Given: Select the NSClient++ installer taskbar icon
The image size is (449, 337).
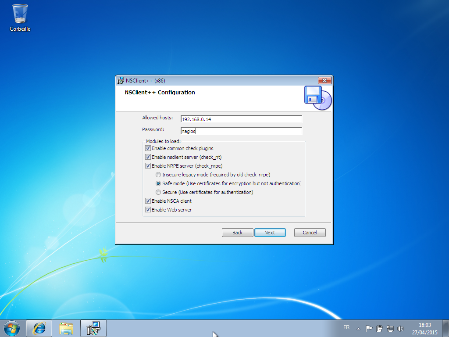Looking at the screenshot, I should pyautogui.click(x=93, y=328).
